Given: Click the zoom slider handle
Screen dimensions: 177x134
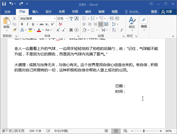Looking at the screenshot, I should tap(144, 131).
